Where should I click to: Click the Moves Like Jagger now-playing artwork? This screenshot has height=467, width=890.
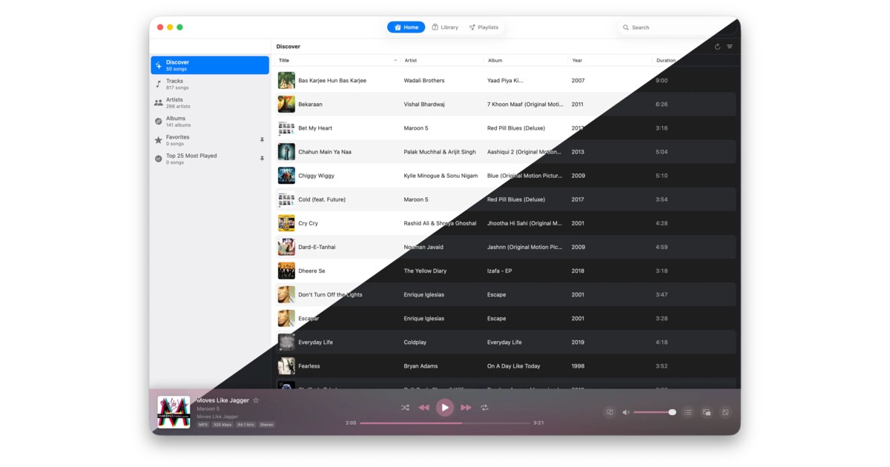[174, 412]
